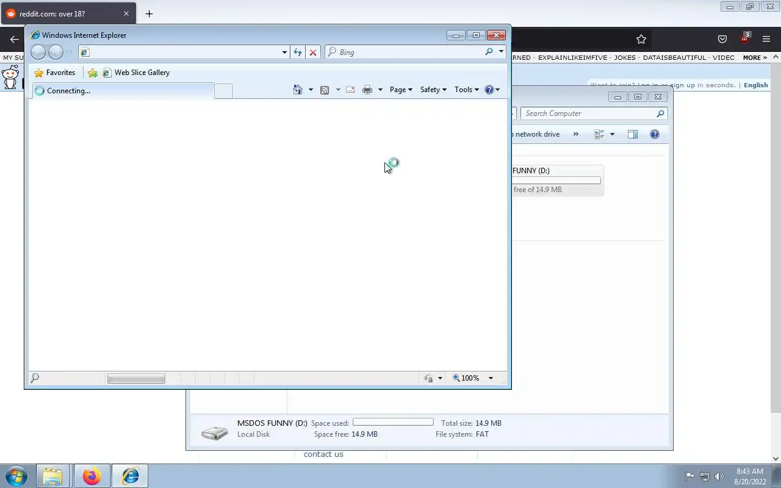Click the Firefox back arrow
The width and height of the screenshot is (781, 488).
point(14,39)
